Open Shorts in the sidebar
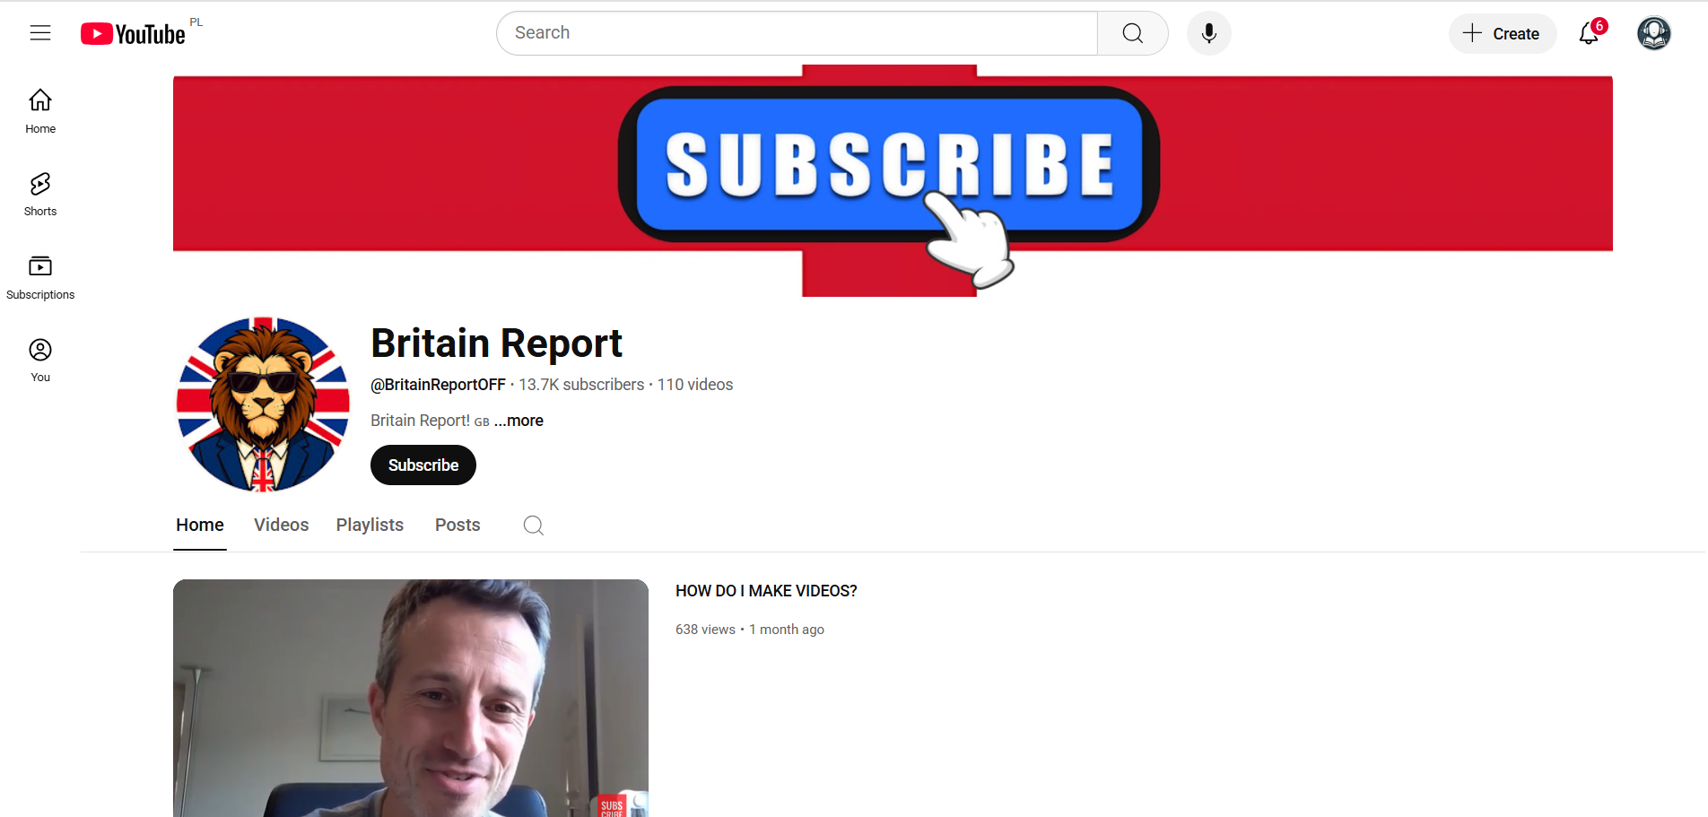This screenshot has width=1708, height=817. [x=40, y=195]
